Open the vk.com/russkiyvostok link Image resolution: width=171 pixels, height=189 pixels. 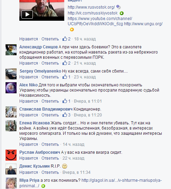tap(93, 13)
